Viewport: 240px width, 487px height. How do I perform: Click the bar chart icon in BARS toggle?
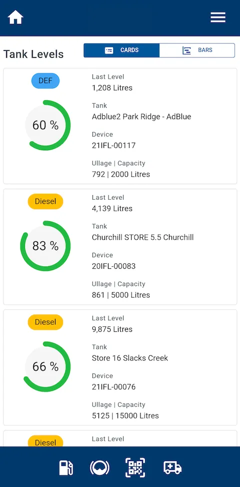pos(186,51)
